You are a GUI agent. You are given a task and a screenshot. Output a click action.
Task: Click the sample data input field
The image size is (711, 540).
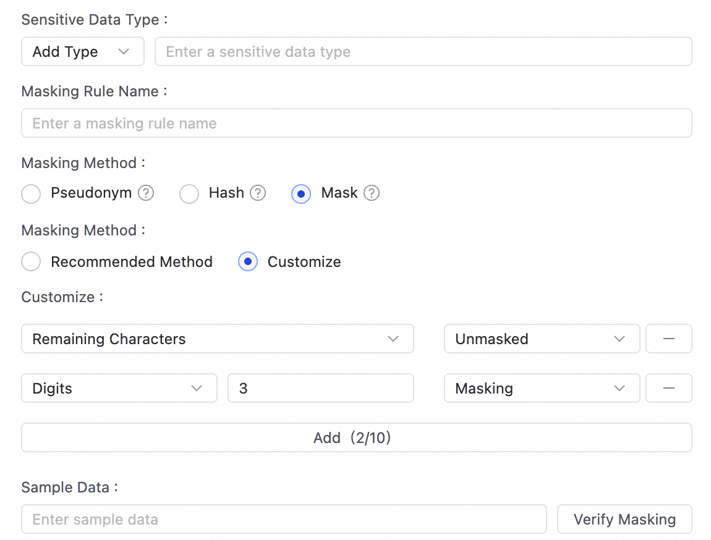pos(284,519)
